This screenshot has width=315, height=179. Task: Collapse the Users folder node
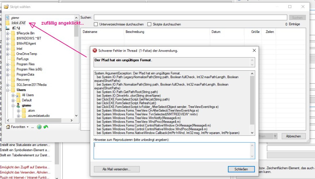[8, 90]
